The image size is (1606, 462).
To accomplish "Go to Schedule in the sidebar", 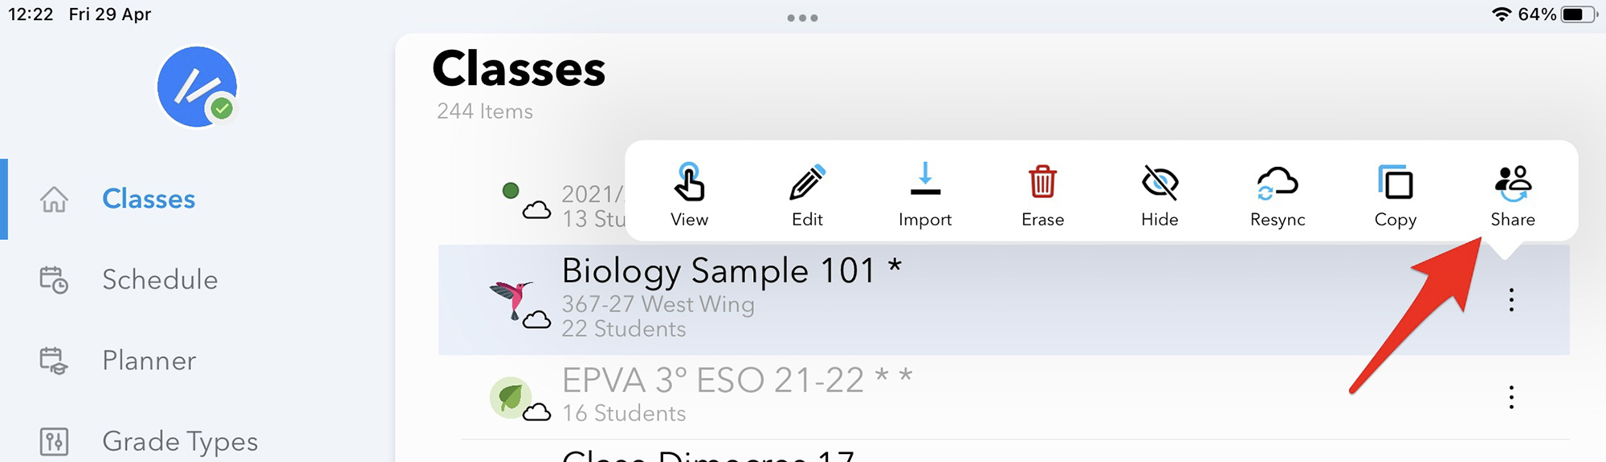I will (x=159, y=280).
